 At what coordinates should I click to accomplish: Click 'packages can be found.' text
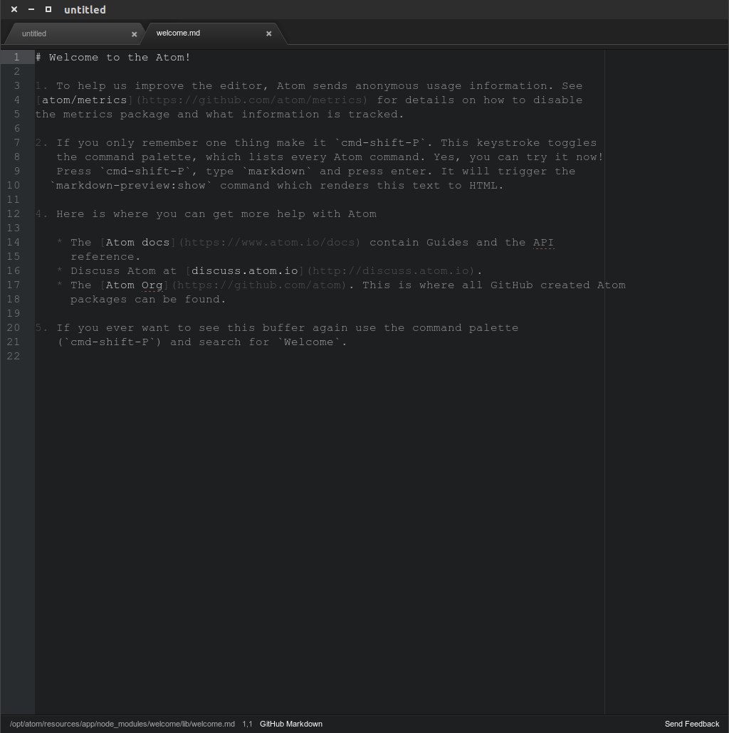tap(148, 299)
